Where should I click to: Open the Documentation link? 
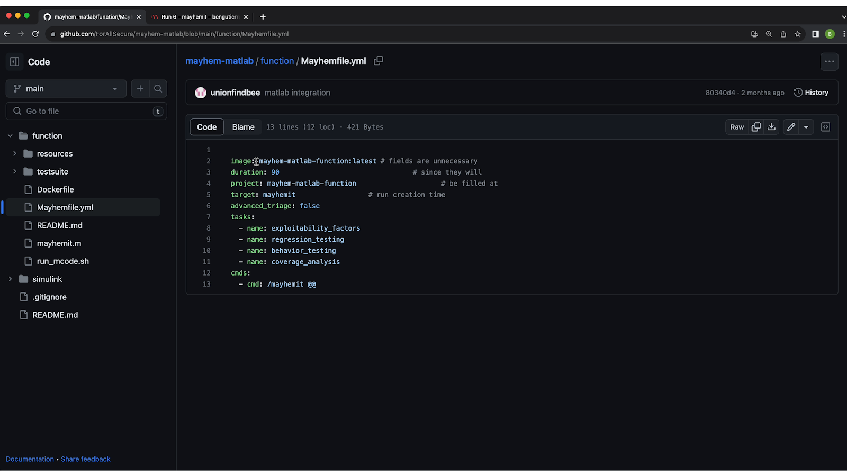pos(30,459)
